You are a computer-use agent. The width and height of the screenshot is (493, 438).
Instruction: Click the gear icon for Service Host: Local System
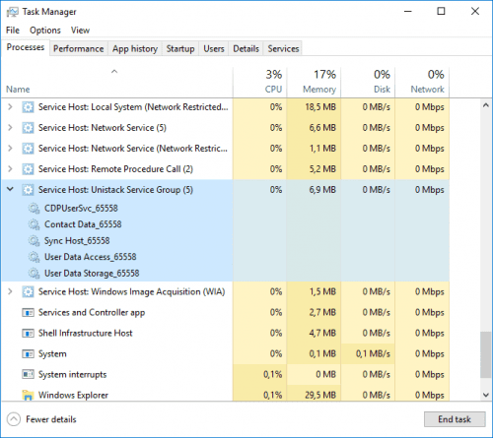[28, 107]
